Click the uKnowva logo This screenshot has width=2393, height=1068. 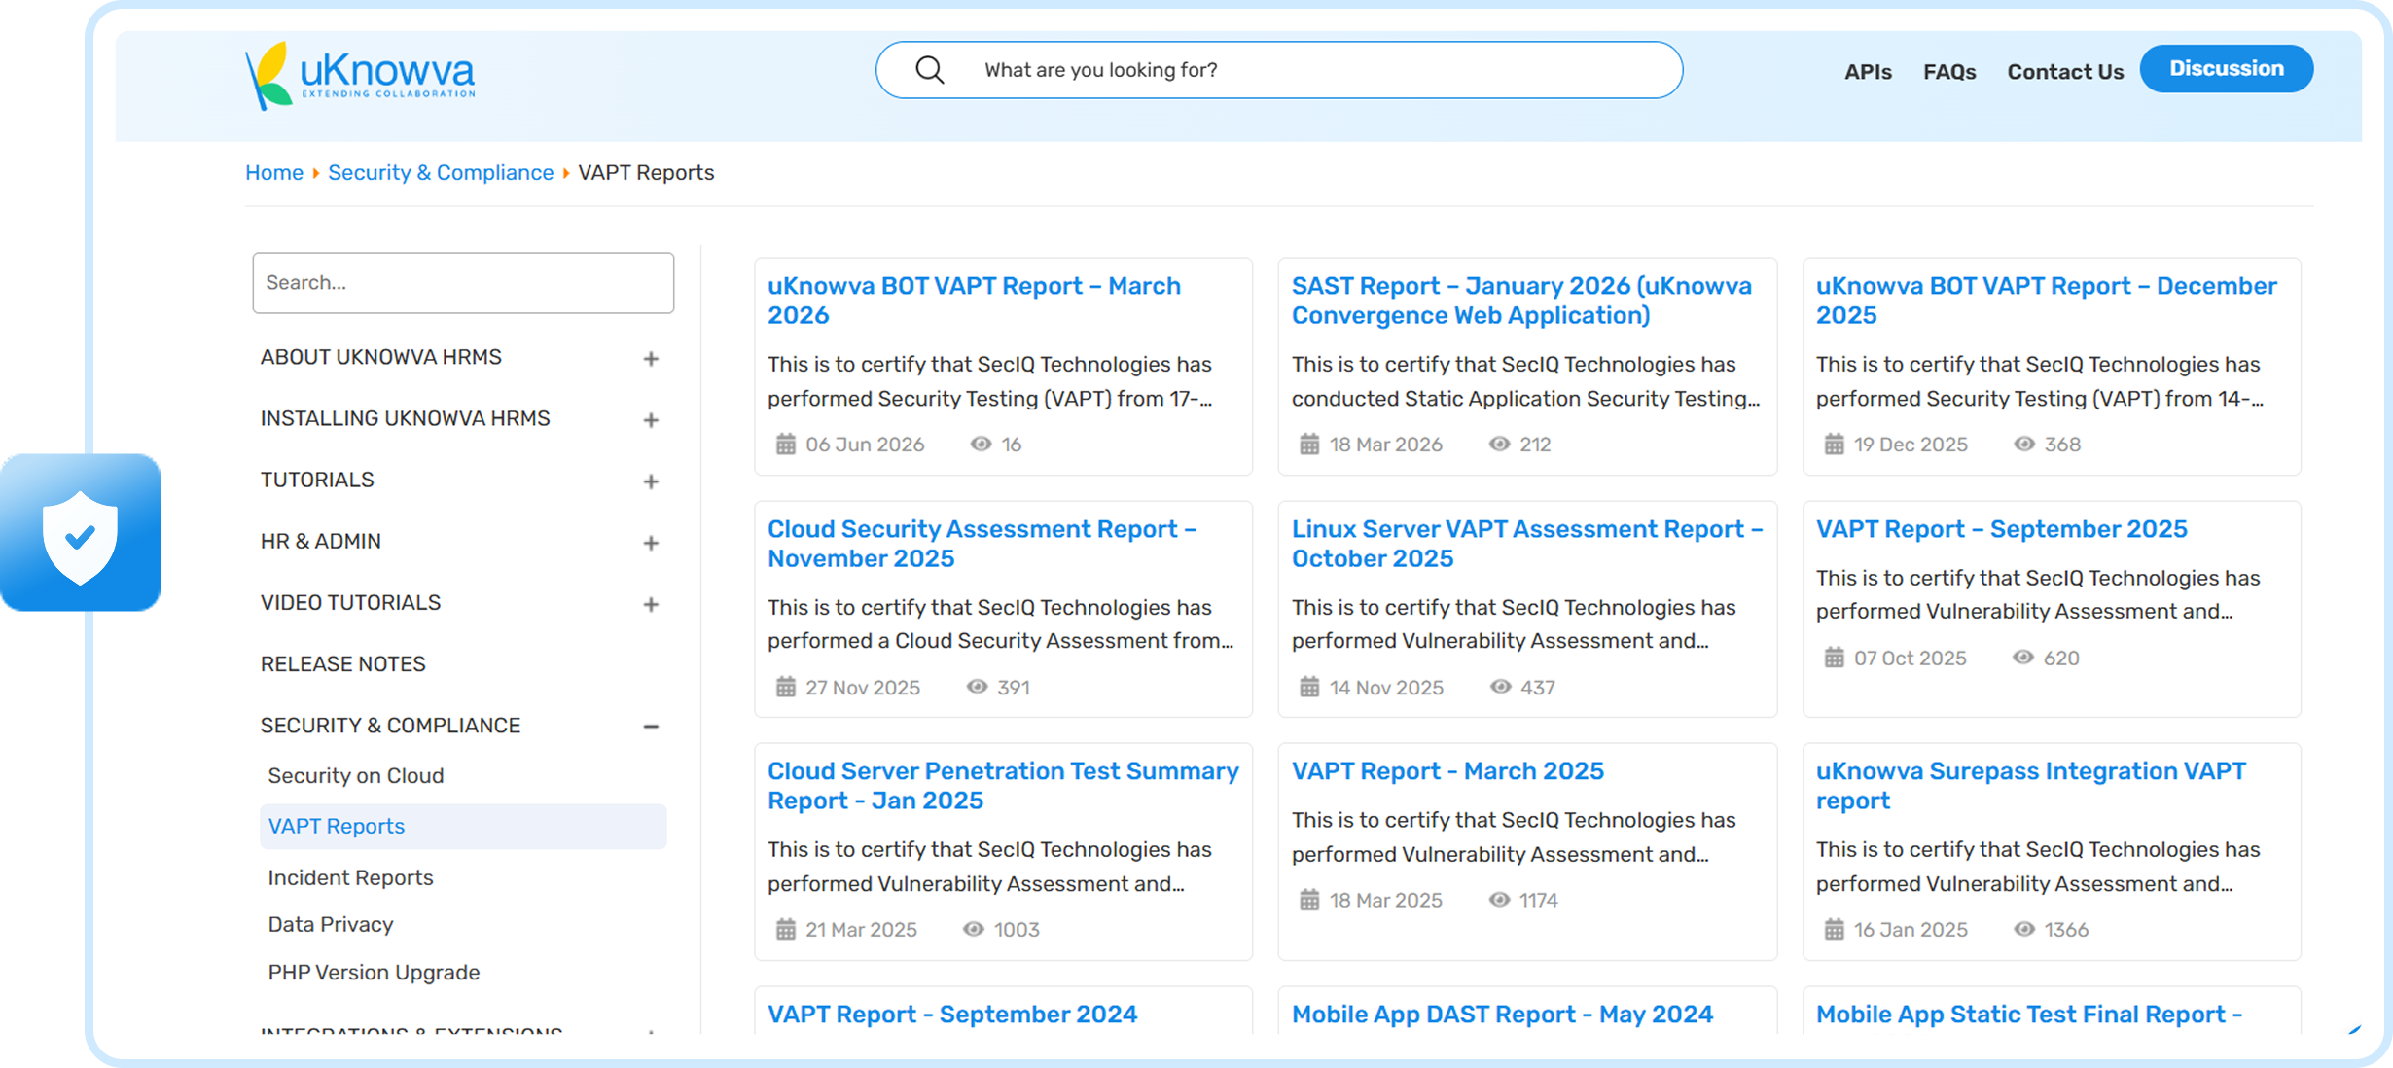click(x=360, y=74)
